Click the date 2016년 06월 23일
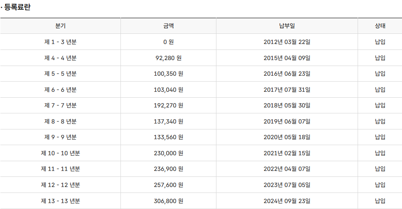The width and height of the screenshot is (402, 209). pos(287,74)
